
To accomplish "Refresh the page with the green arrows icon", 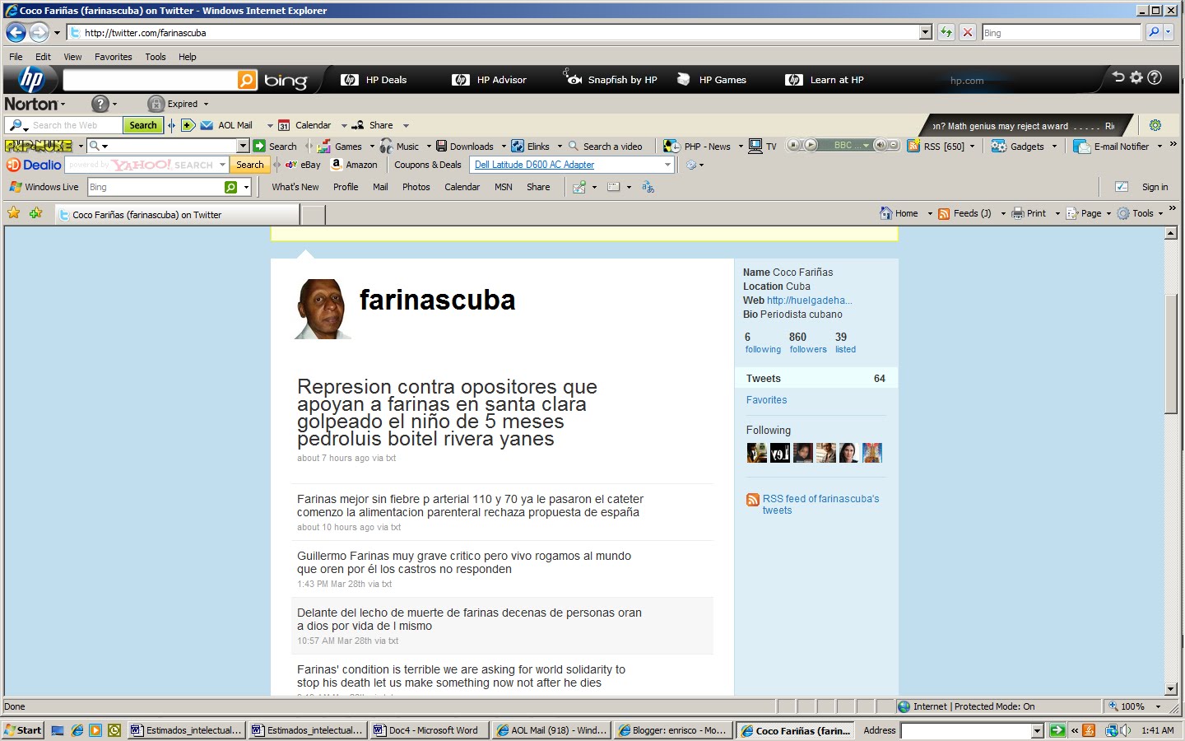I will tap(946, 33).
